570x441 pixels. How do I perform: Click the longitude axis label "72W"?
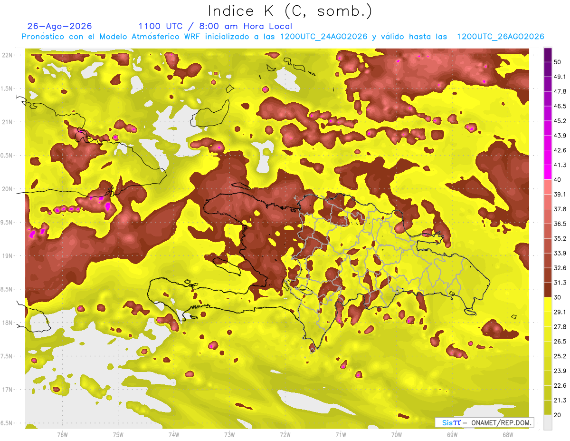[x=285, y=435]
